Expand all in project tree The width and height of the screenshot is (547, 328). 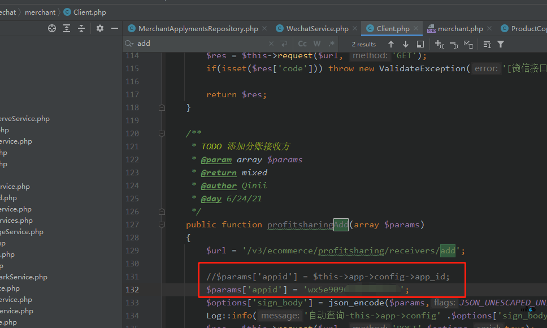click(x=67, y=28)
